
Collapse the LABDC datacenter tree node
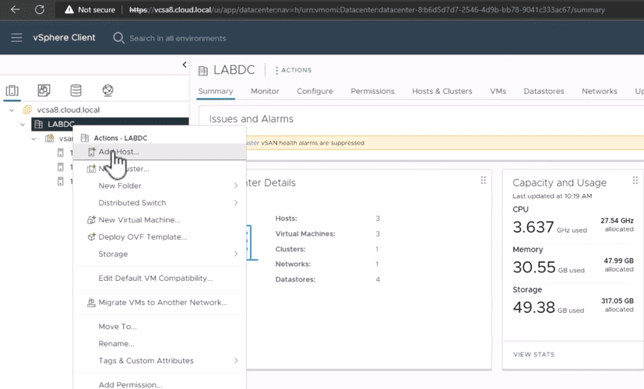(23, 124)
